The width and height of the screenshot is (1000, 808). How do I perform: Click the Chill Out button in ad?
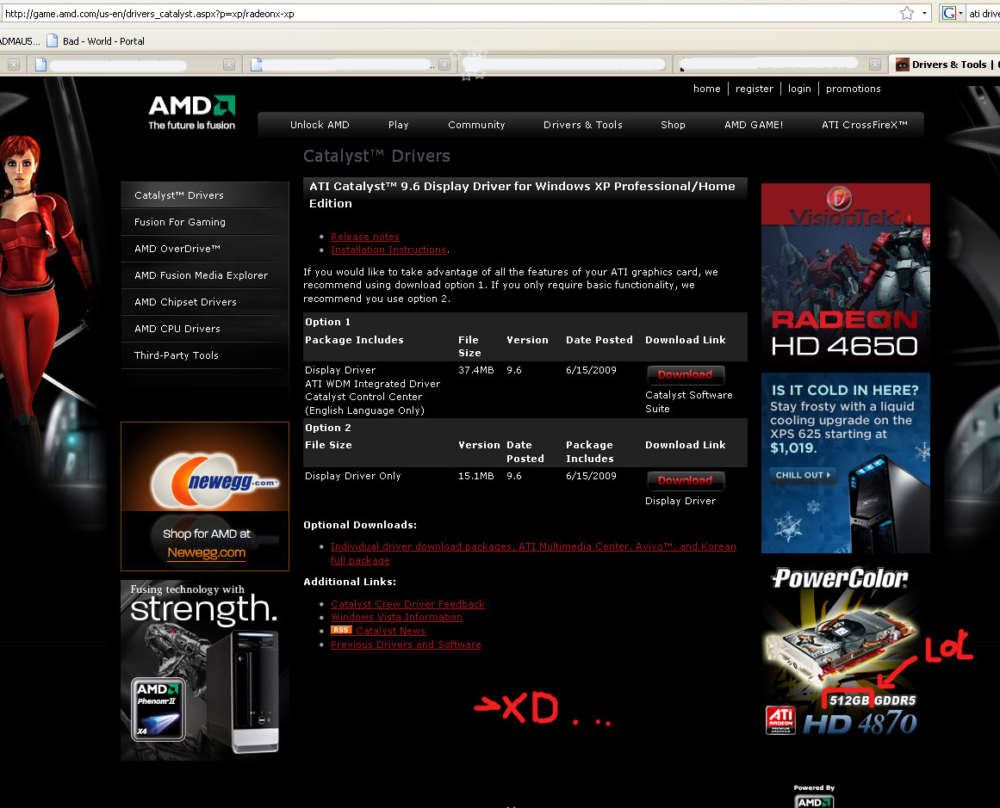(804, 475)
